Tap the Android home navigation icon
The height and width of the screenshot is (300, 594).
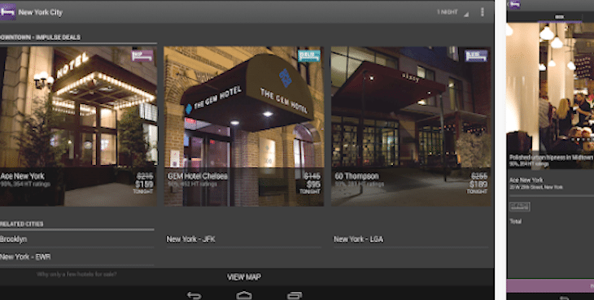click(x=244, y=295)
